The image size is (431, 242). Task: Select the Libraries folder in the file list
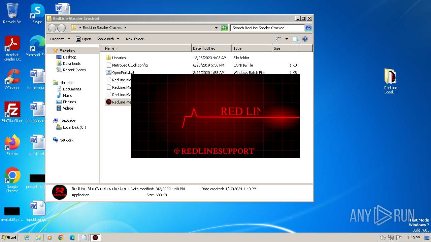pos(119,58)
